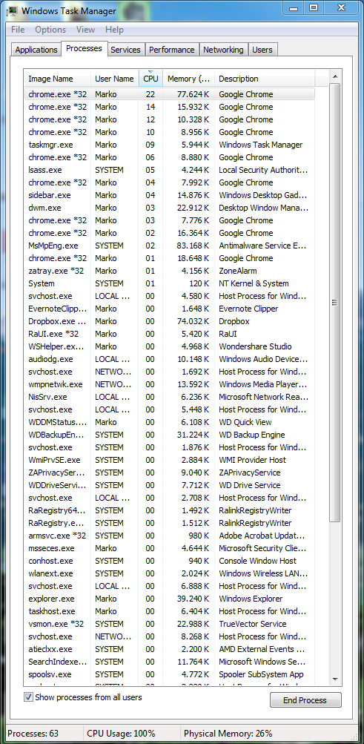Click the Task Manager title bar icon

pyautogui.click(x=12, y=10)
